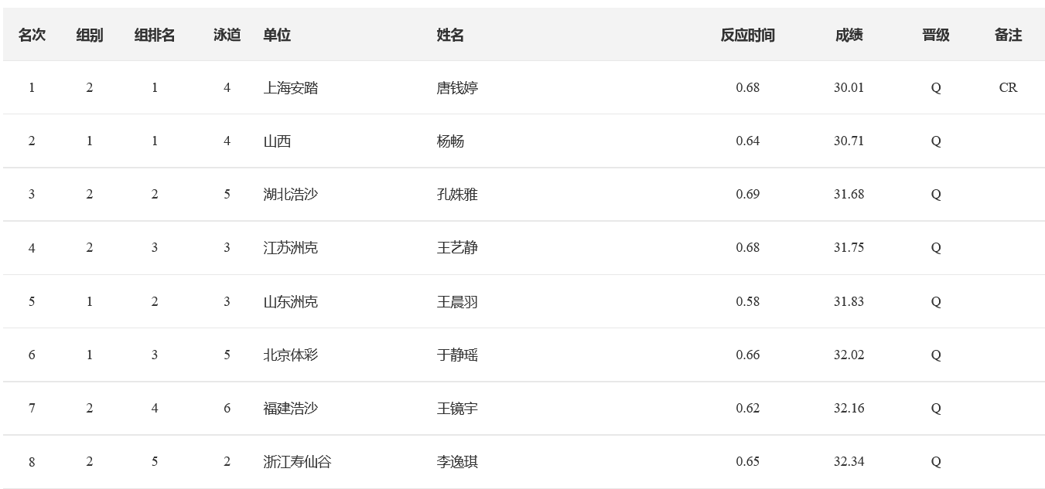Select swimmer name 孔姝雅

point(457,195)
